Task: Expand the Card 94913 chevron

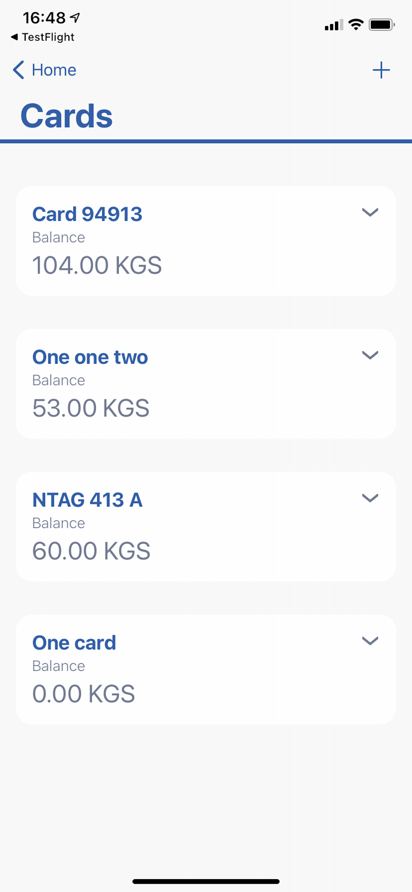Action: [x=370, y=212]
